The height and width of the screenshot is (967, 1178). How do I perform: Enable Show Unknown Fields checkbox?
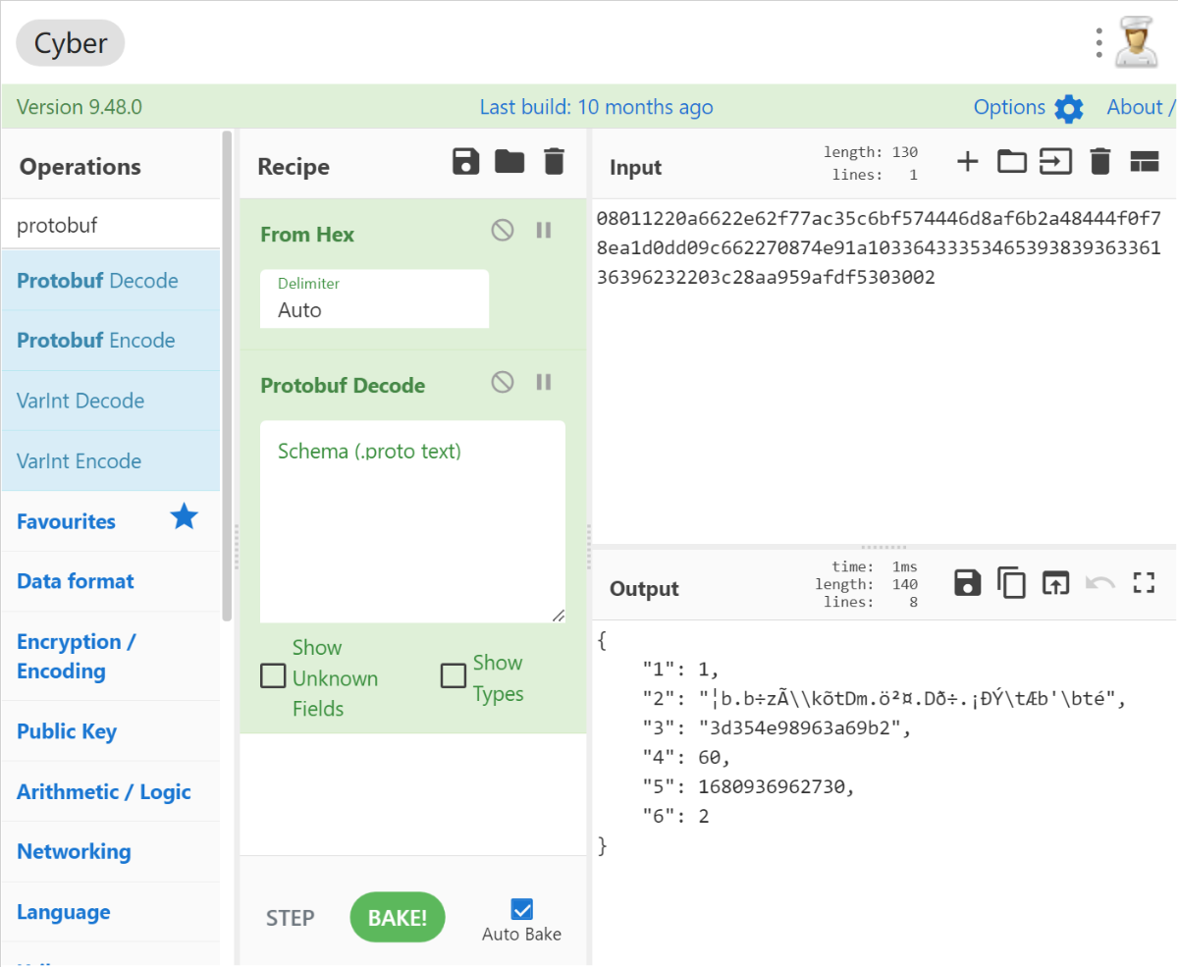[x=273, y=676]
